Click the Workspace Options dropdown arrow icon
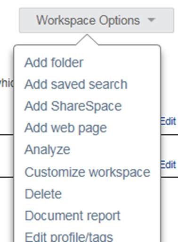This screenshot has height=242, width=178. [x=152, y=20]
